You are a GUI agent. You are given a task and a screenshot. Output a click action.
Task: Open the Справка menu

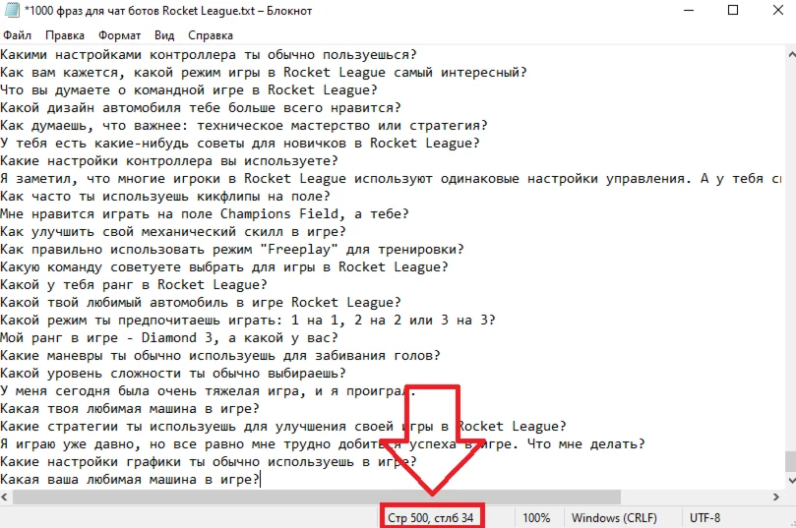211,35
